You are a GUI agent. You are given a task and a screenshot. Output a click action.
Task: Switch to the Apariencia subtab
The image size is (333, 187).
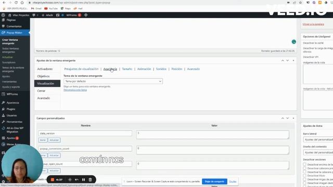(110, 69)
